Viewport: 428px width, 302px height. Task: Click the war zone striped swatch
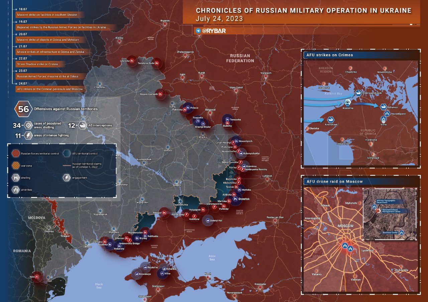click(x=15, y=165)
